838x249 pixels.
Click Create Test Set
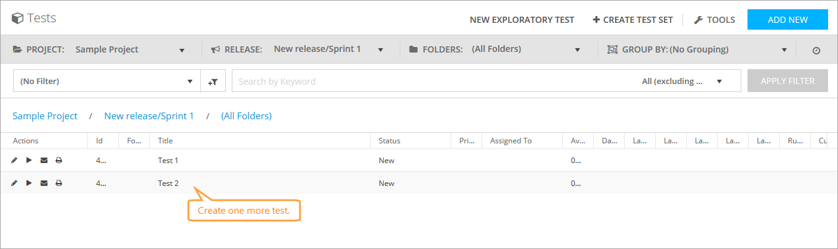click(x=633, y=20)
